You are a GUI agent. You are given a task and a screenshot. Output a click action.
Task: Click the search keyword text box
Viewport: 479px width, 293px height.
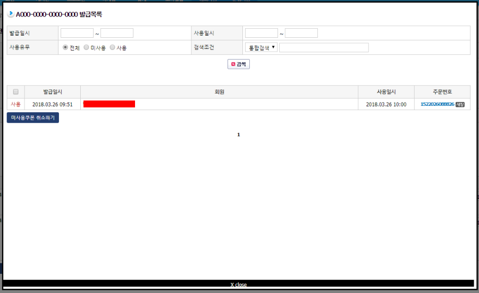click(x=324, y=48)
